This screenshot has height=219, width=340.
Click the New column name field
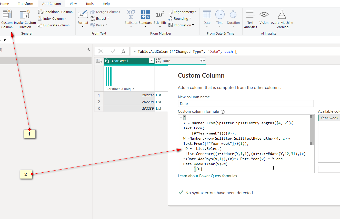click(x=246, y=103)
